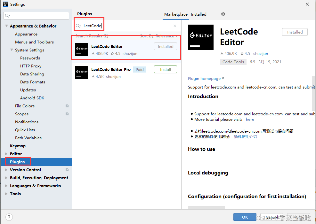Click the settings search input field

[x=36, y=15]
